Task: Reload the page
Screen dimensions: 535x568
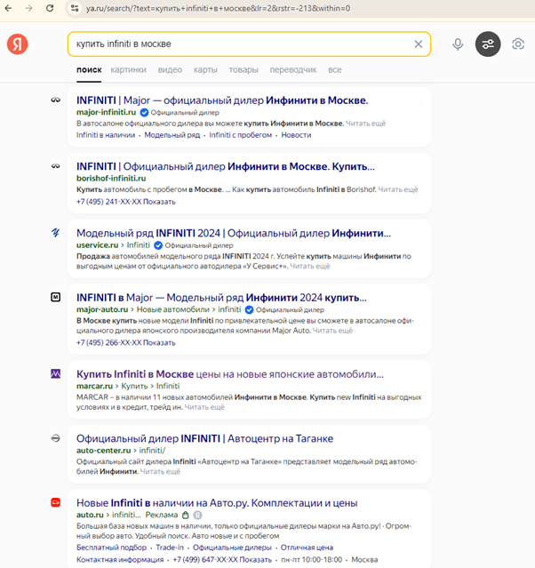Action: point(49,8)
